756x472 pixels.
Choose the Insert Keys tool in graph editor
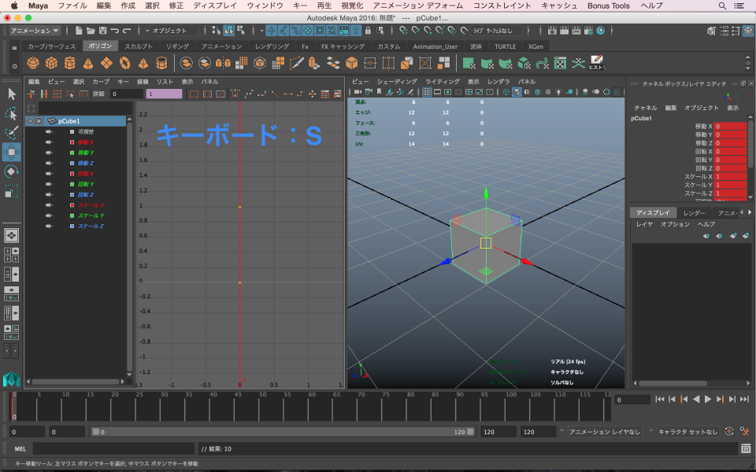pyautogui.click(x=44, y=94)
